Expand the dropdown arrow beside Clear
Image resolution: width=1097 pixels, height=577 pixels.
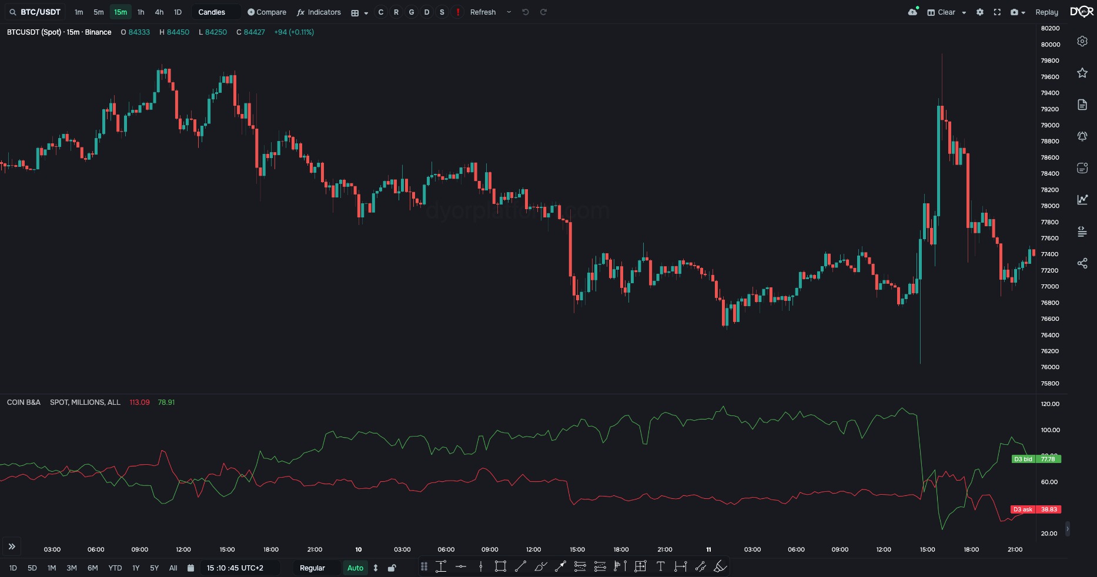click(x=964, y=12)
